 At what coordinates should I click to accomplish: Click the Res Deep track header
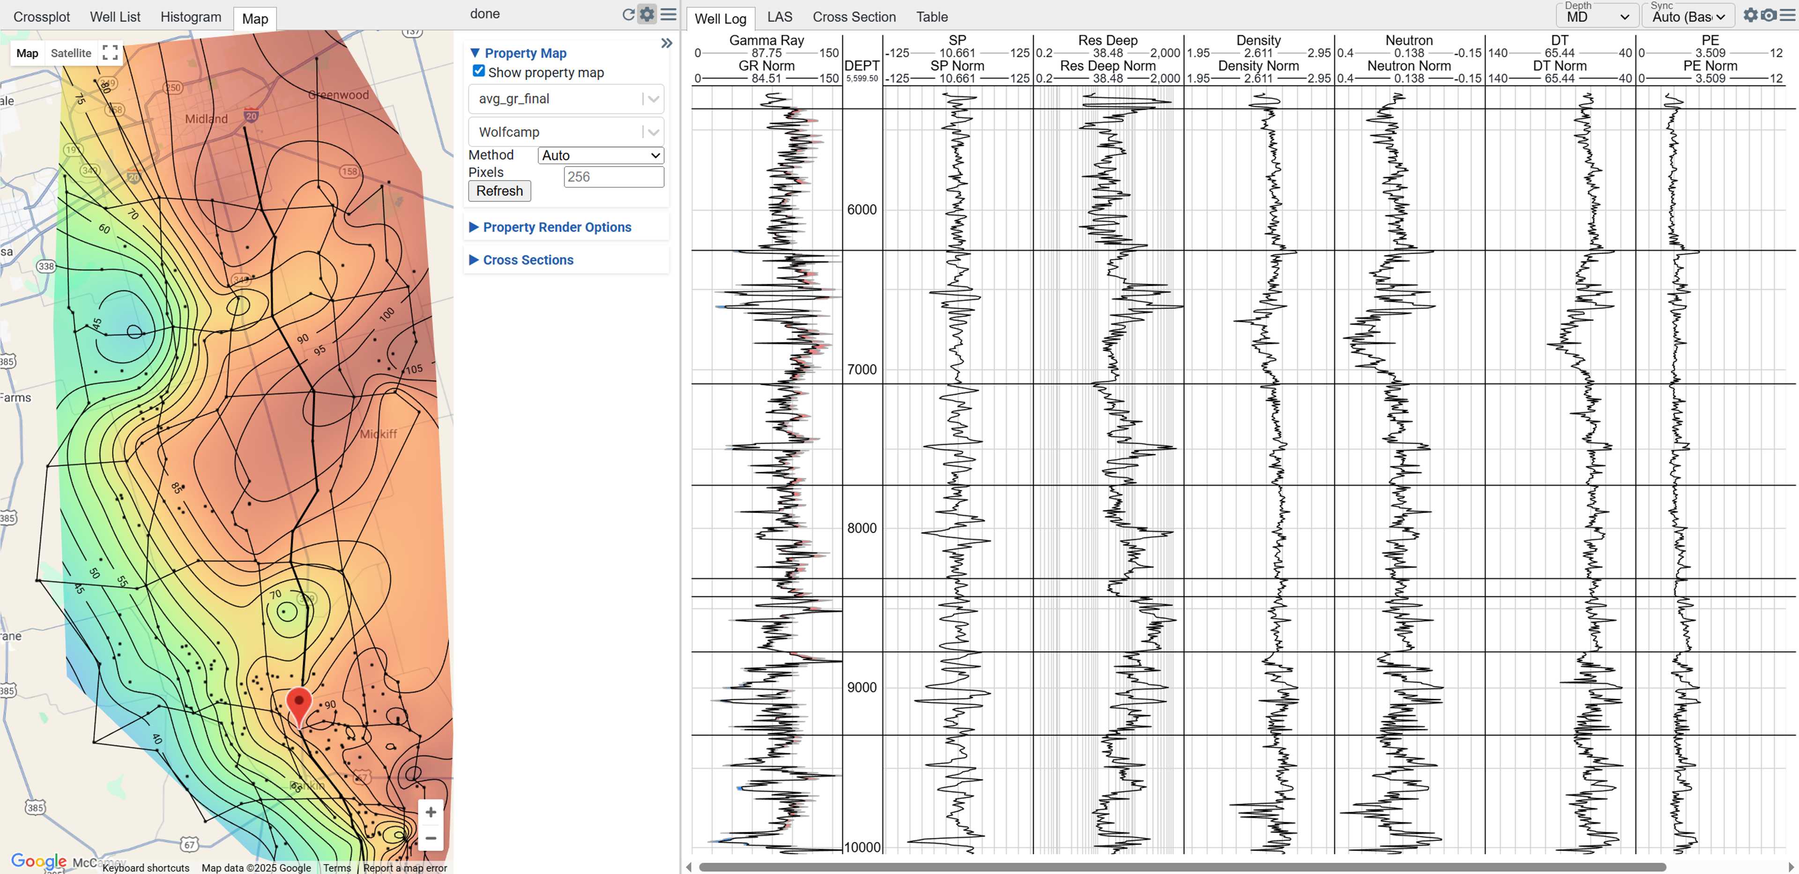pyautogui.click(x=1108, y=40)
